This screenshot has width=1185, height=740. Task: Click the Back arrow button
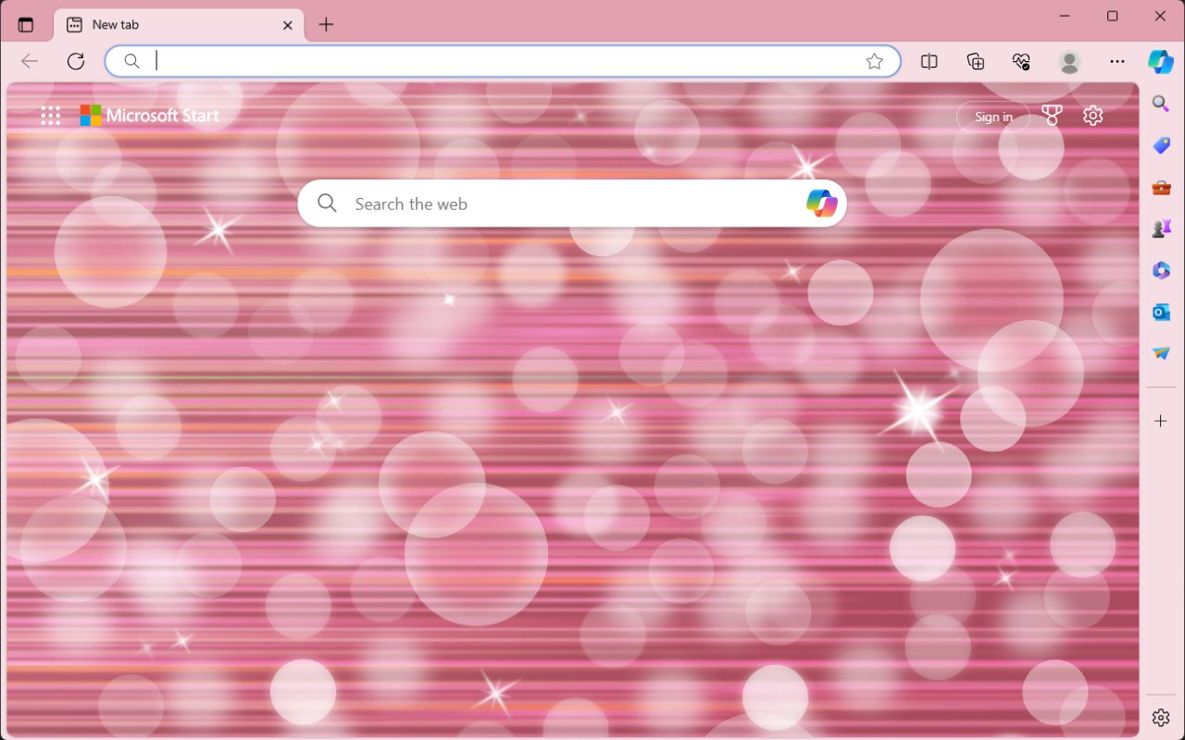click(30, 61)
